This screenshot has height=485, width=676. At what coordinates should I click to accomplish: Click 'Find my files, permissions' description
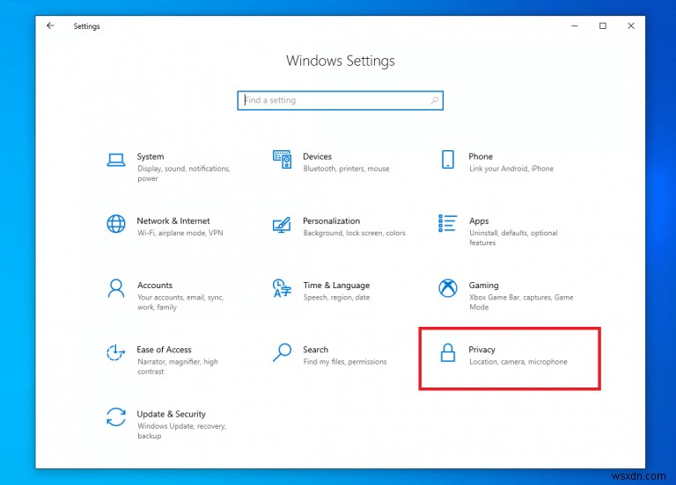coord(345,362)
